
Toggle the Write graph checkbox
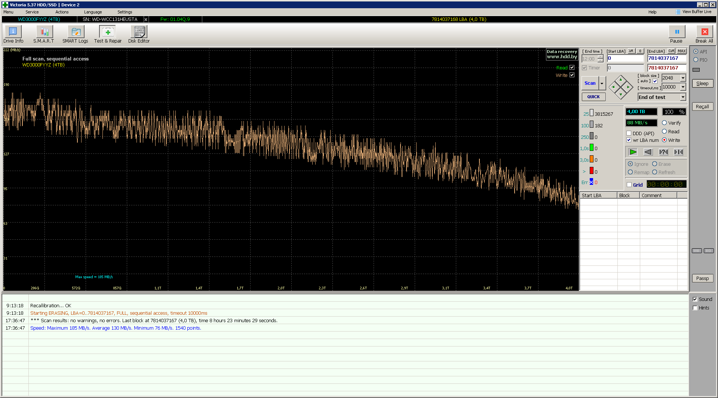tap(572, 75)
